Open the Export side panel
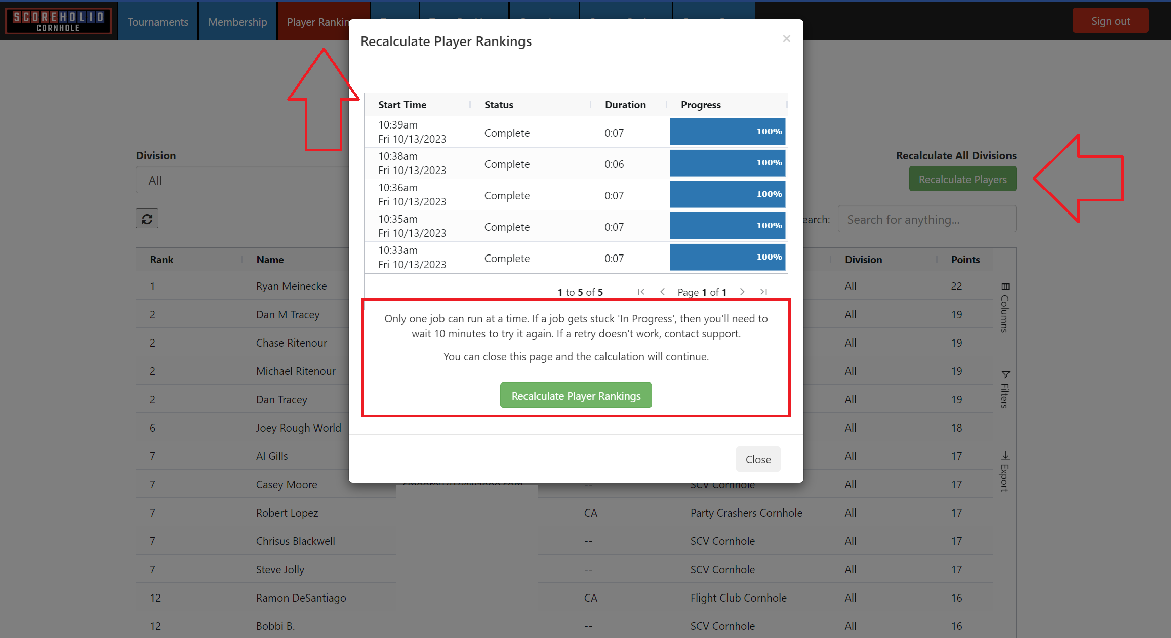This screenshot has width=1171, height=638. [1005, 472]
